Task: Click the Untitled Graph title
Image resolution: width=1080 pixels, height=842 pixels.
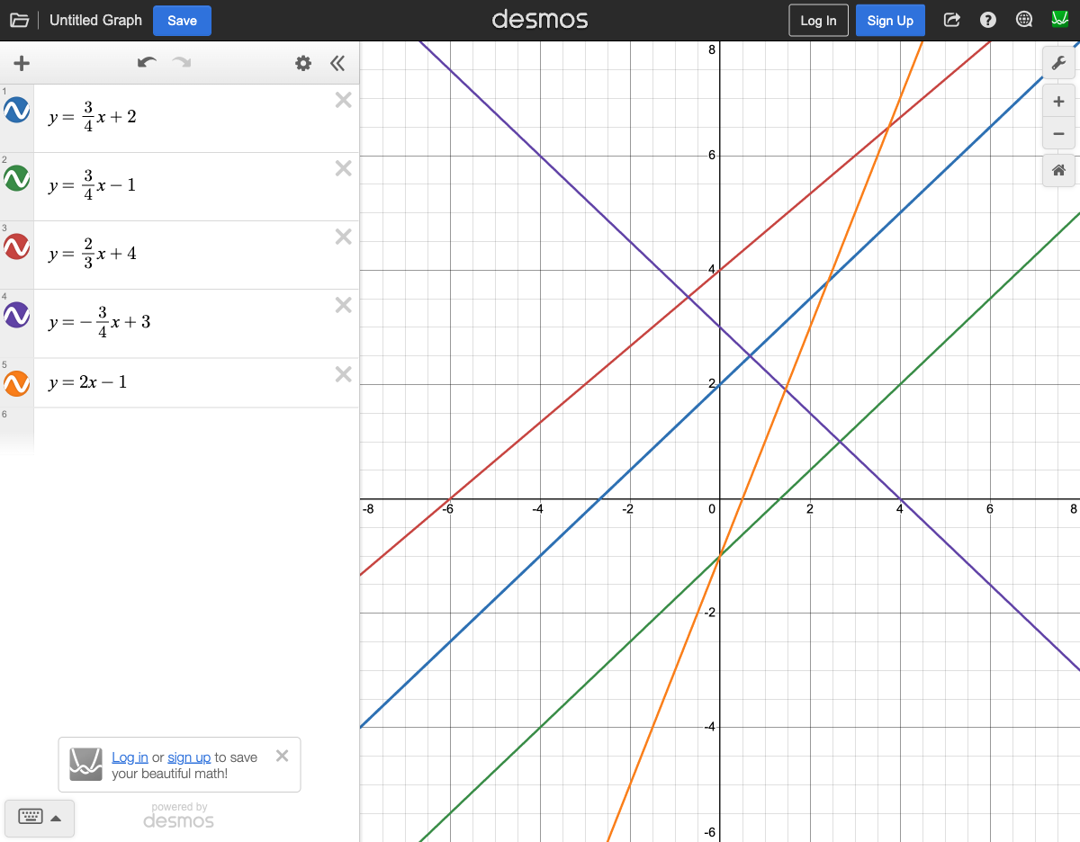Action: click(95, 20)
